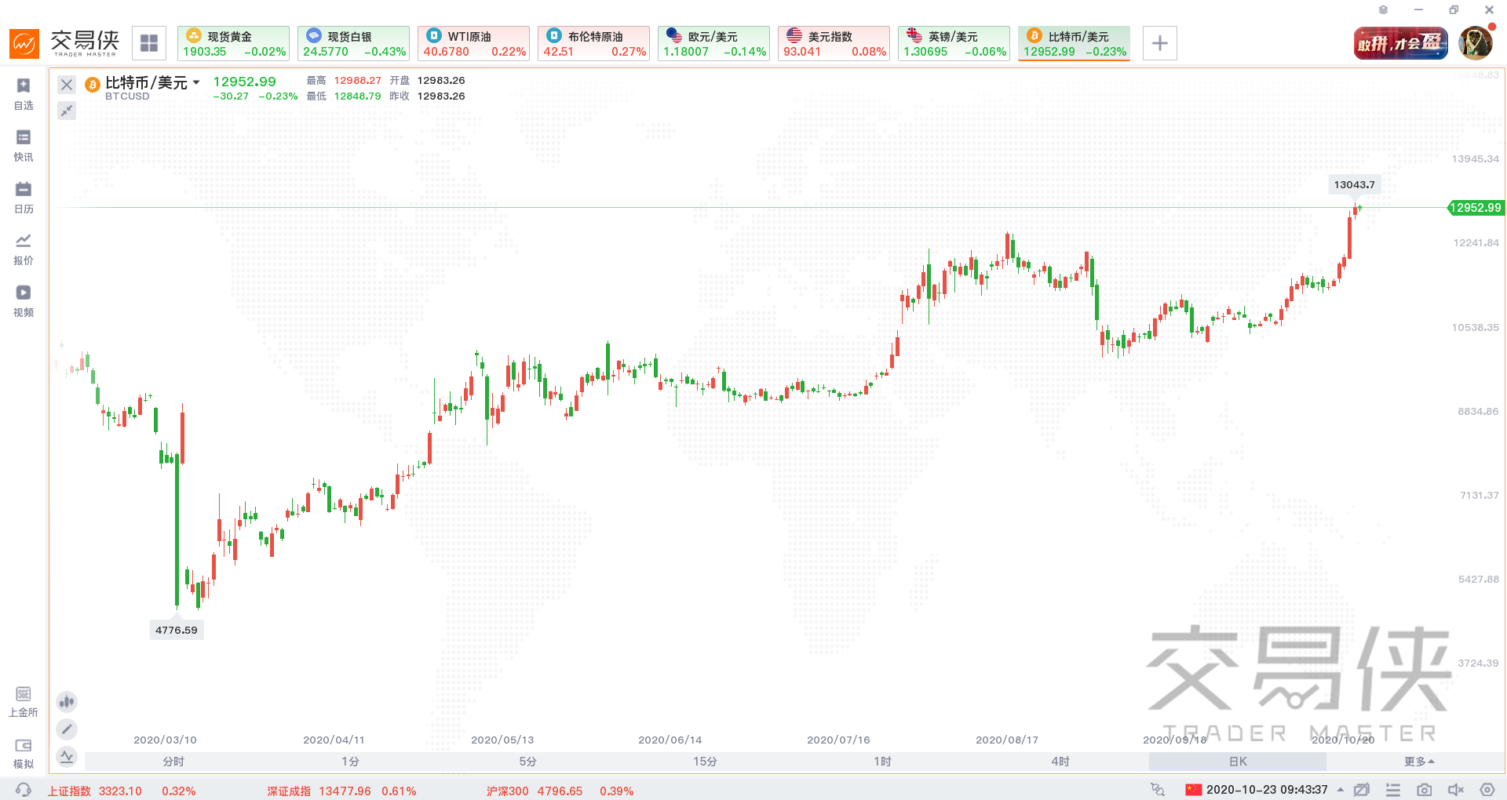The height and width of the screenshot is (800, 1507).
Task: Open the candlestick chart style button
Action: tap(67, 701)
